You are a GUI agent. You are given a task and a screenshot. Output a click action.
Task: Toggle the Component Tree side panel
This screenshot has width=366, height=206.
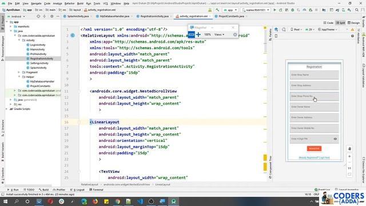pos(270,167)
